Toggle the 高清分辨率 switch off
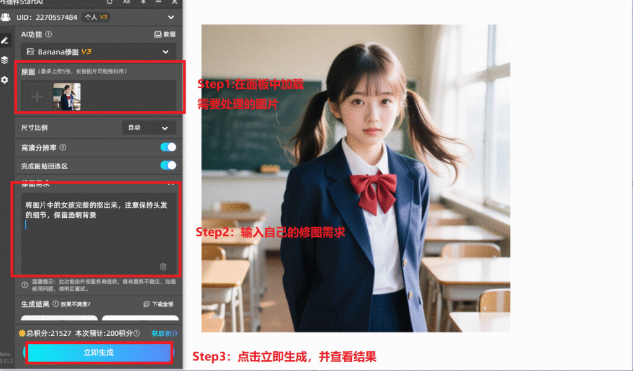The width and height of the screenshot is (633, 371). 168,148
